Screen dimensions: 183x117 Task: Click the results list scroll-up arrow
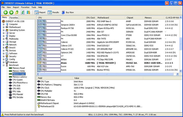click(180, 18)
